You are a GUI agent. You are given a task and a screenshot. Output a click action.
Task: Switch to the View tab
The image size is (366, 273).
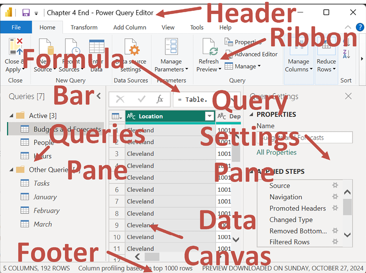(x=168, y=27)
